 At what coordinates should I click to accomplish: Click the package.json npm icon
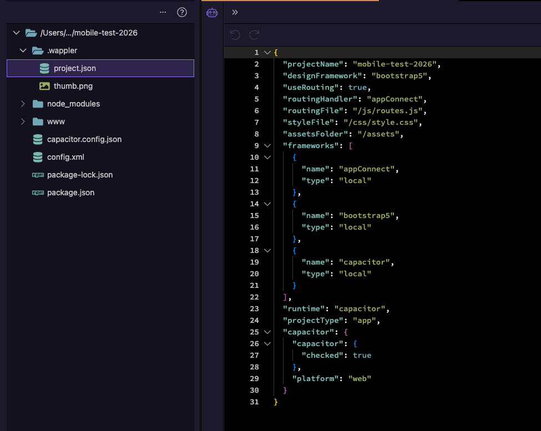tap(38, 192)
